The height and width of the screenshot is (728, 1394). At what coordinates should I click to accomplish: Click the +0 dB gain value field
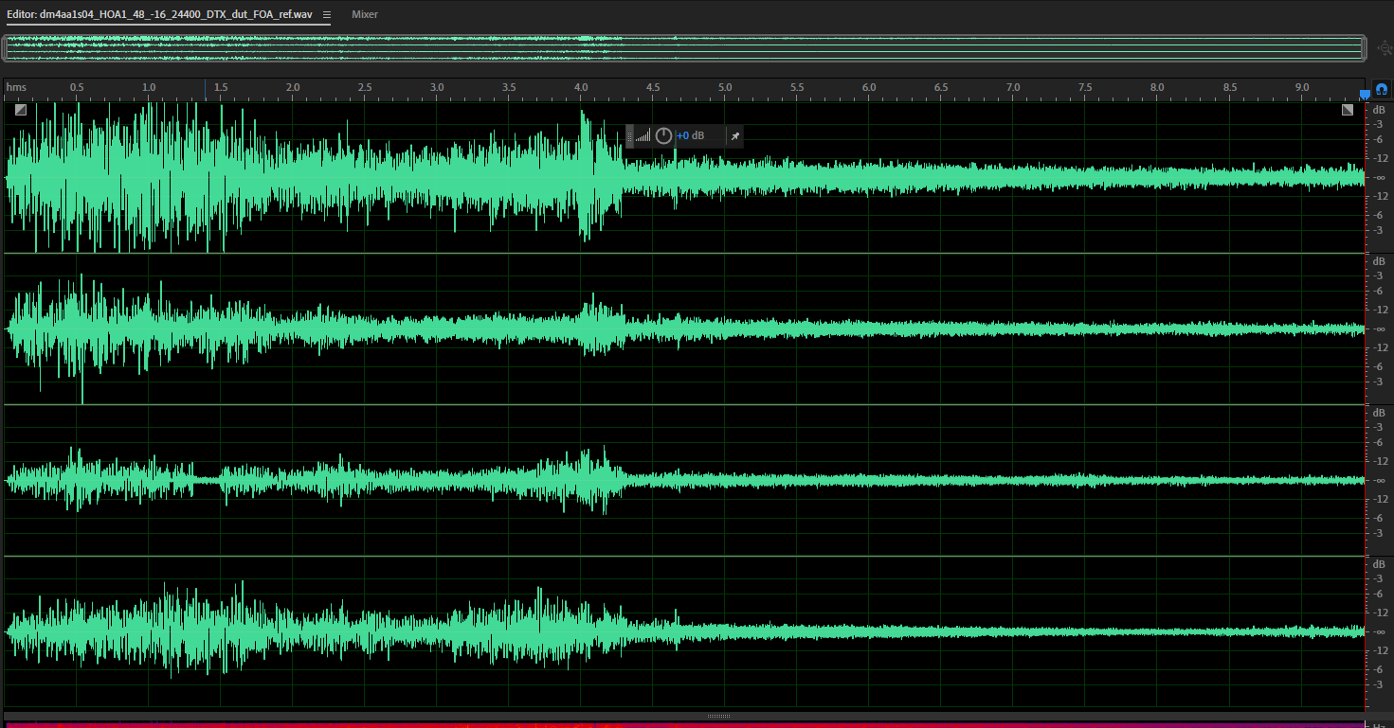(x=690, y=136)
